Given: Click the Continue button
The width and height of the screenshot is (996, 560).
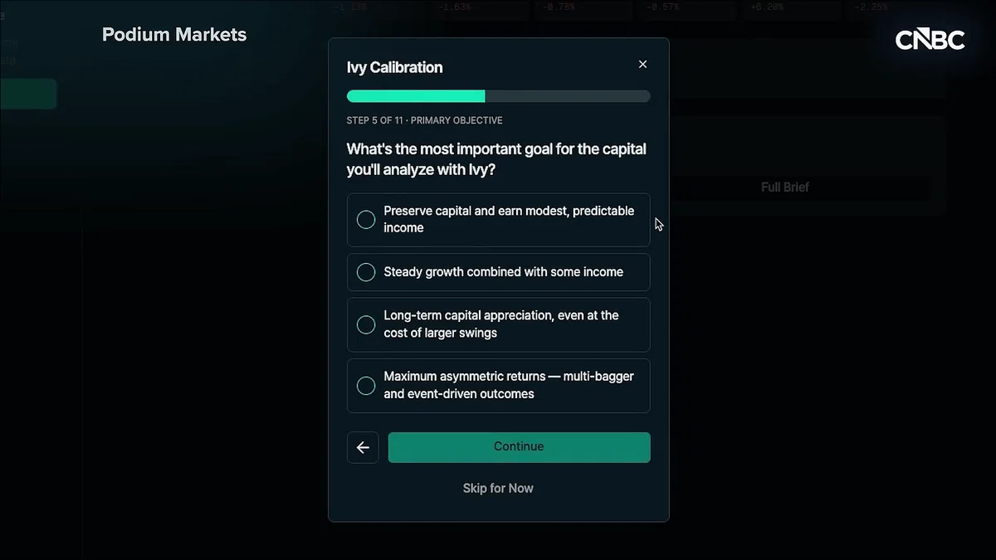Looking at the screenshot, I should pyautogui.click(x=519, y=447).
